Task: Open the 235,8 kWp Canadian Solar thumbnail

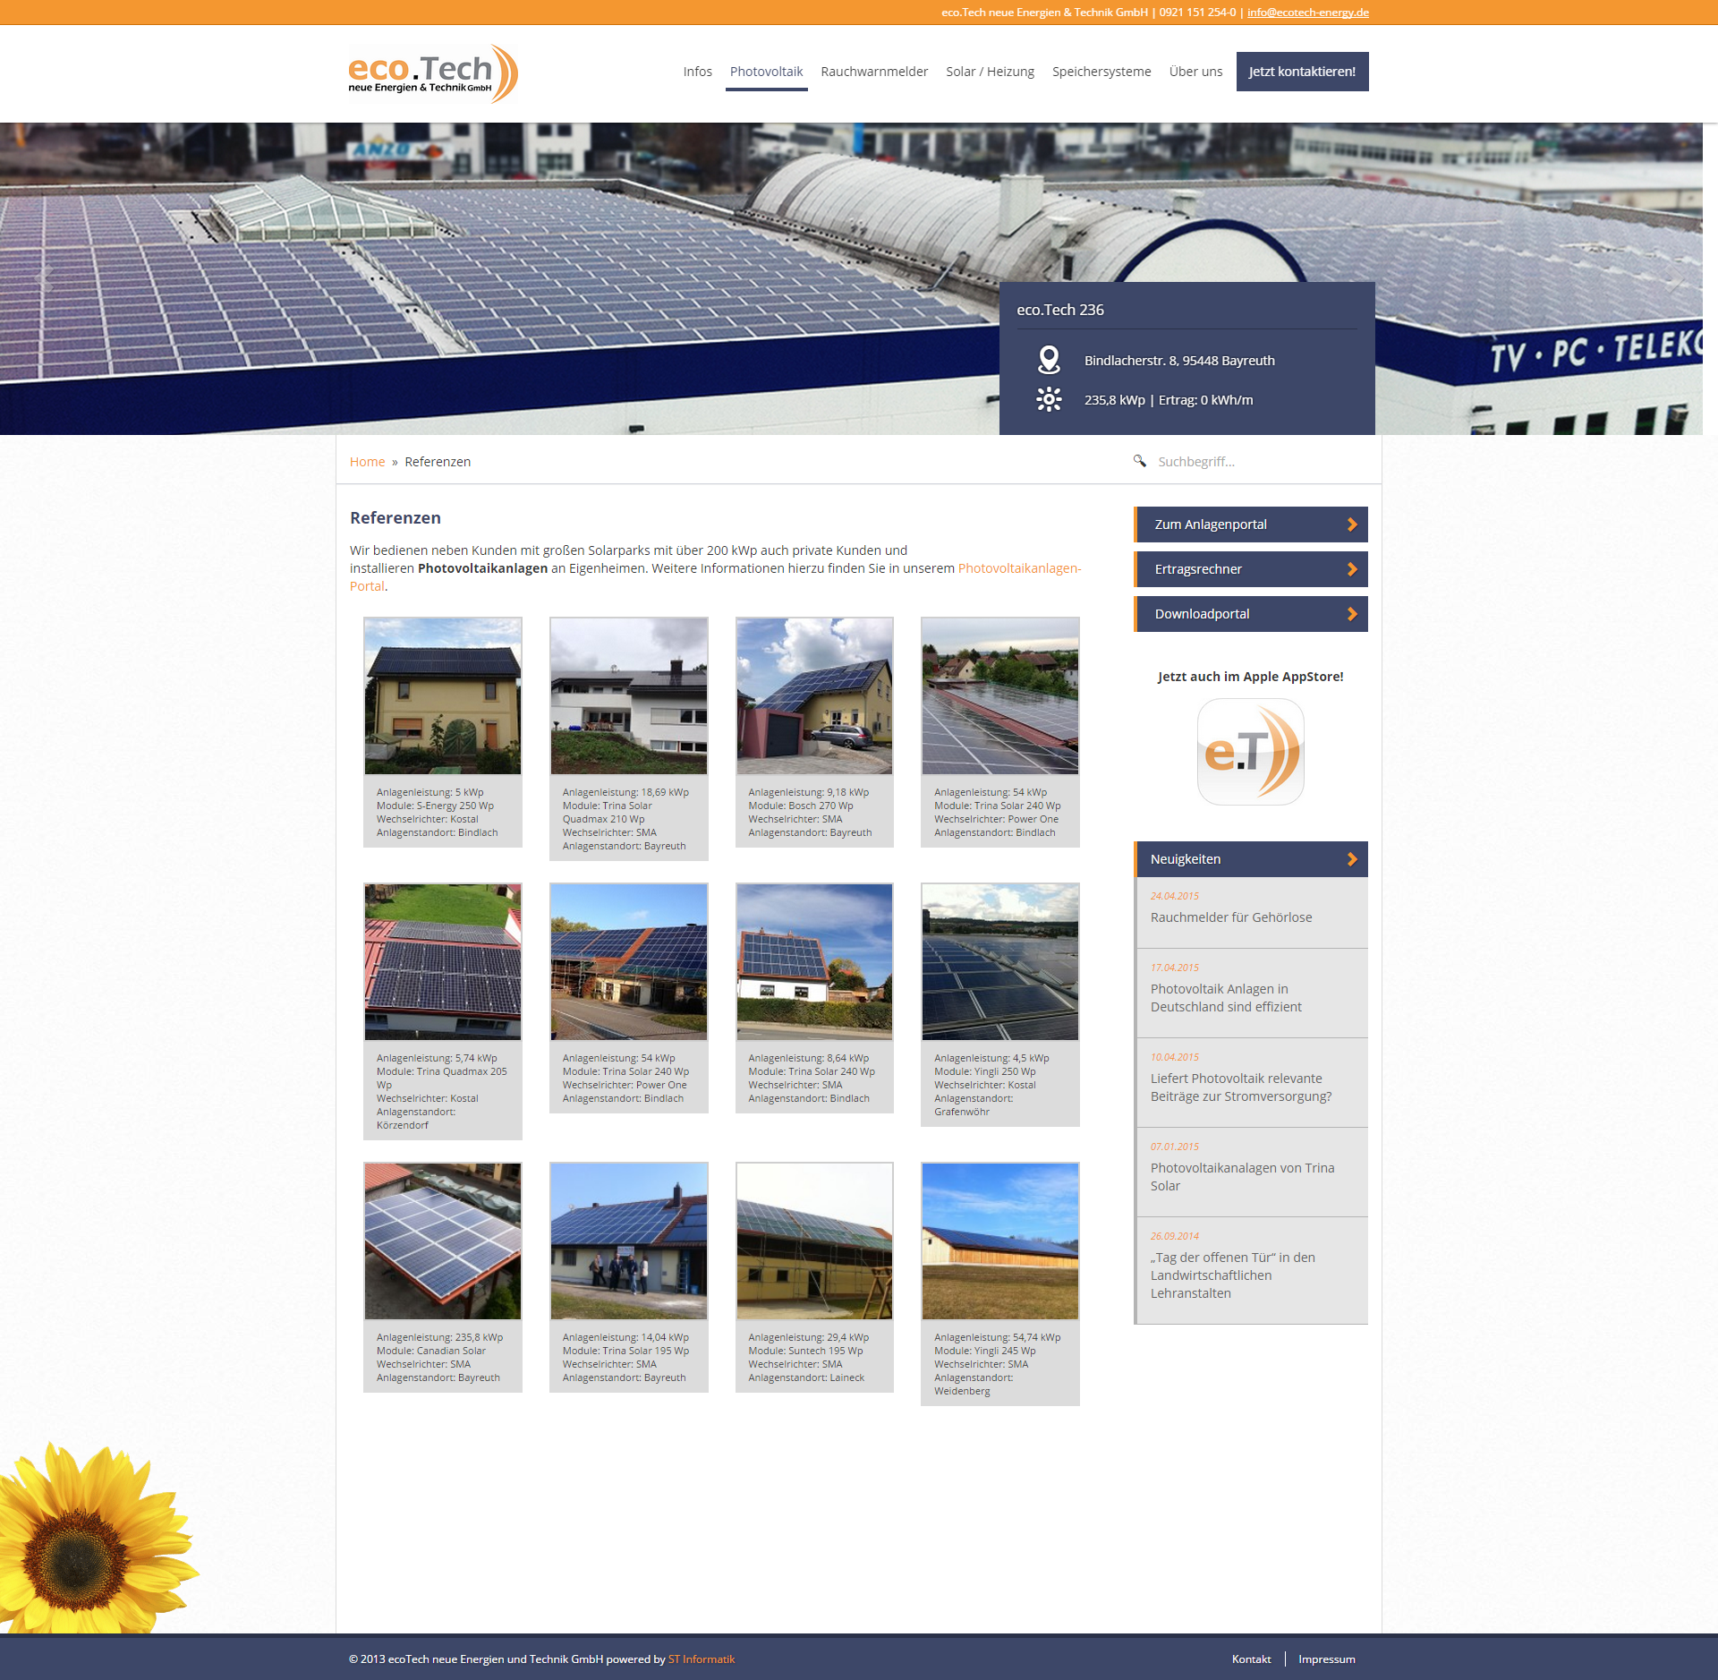Action: (443, 1241)
